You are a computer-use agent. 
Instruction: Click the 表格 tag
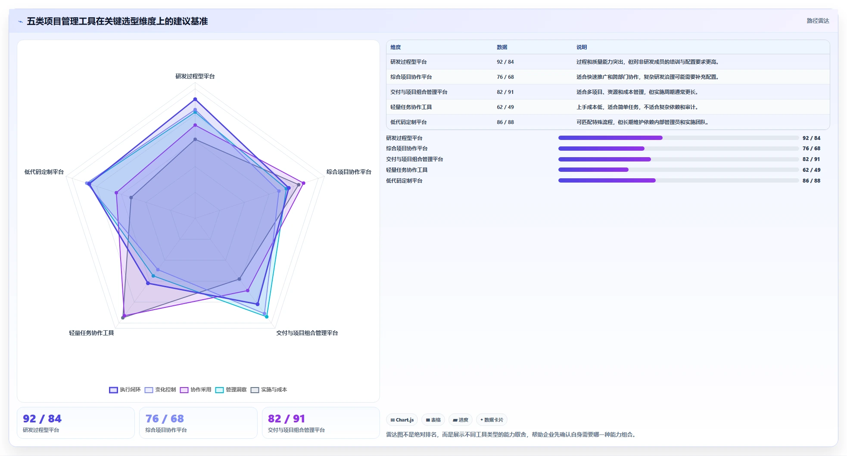[x=433, y=420]
